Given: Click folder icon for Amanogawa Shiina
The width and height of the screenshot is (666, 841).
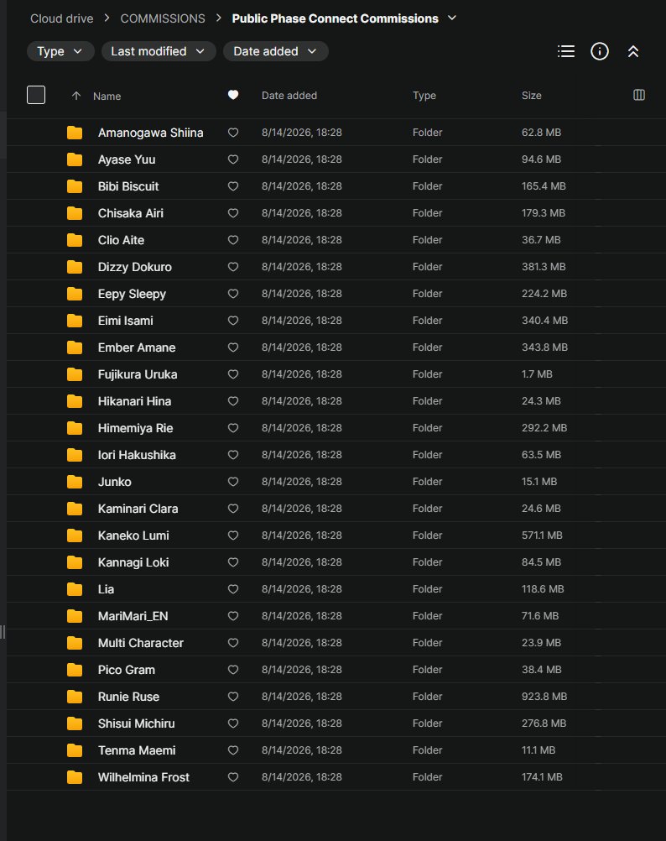Looking at the screenshot, I should pos(75,133).
